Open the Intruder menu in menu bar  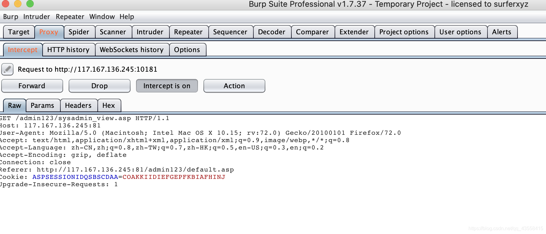point(36,17)
